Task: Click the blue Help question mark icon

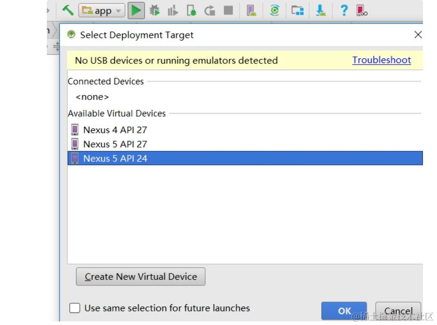Action: [344, 10]
